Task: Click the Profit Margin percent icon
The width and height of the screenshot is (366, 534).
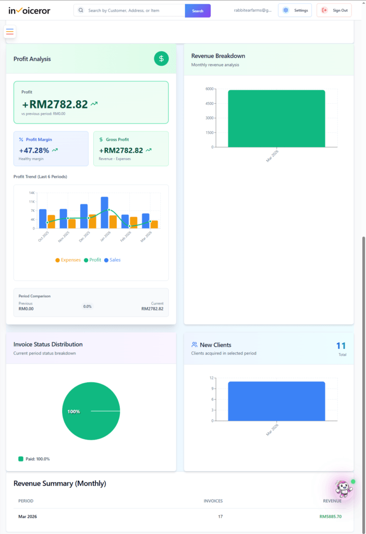Action: [x=21, y=139]
